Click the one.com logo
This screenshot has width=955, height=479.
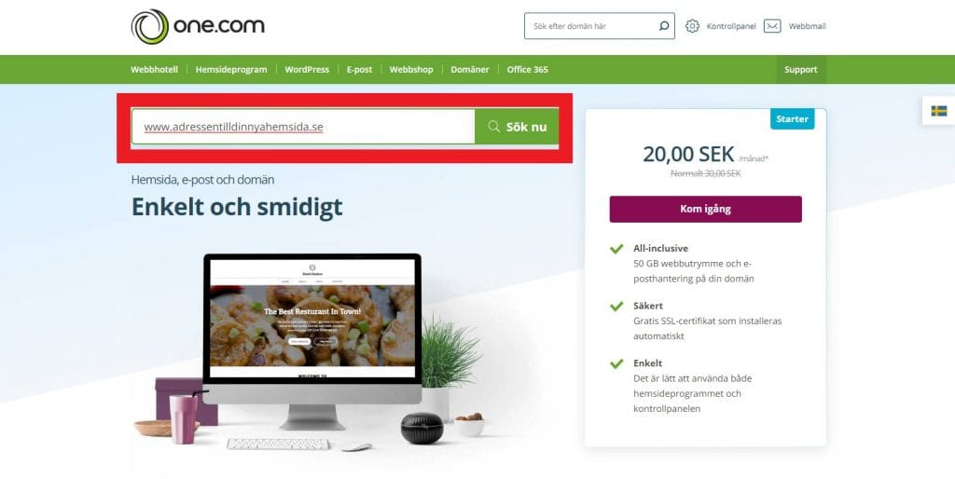[x=198, y=26]
